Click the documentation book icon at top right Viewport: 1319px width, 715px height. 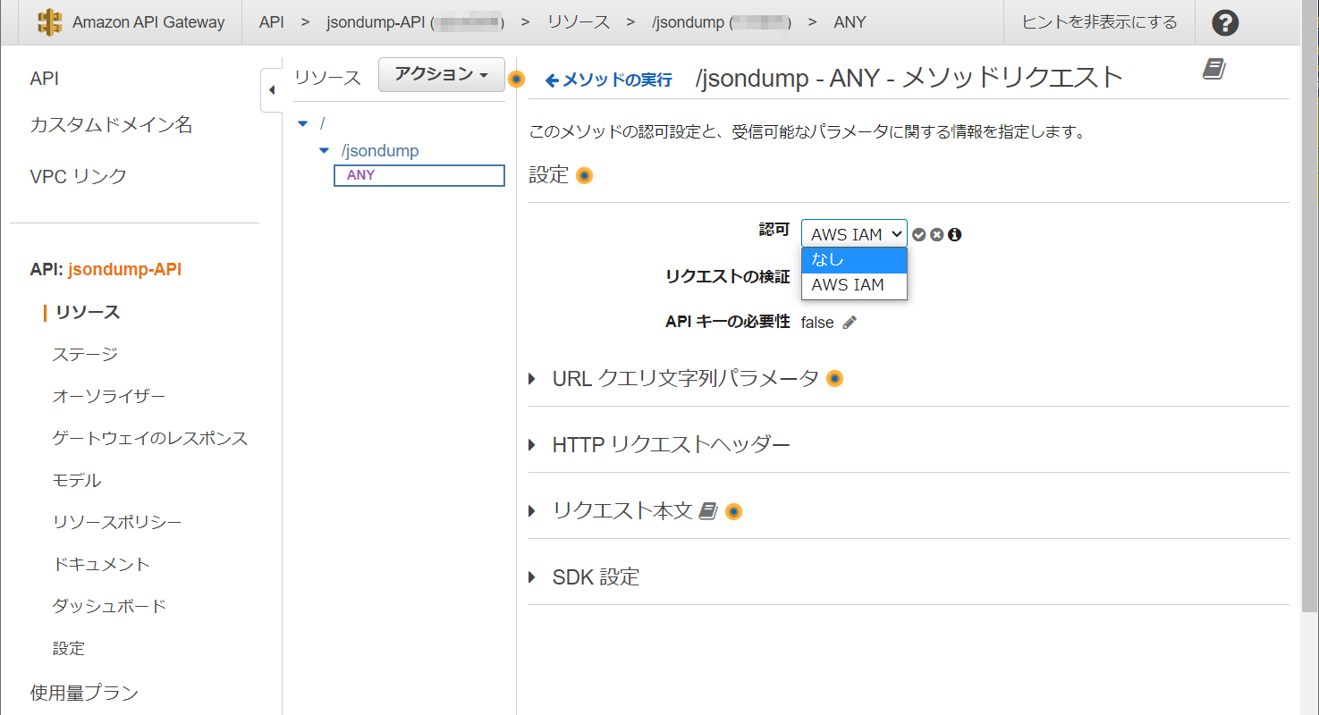[1213, 70]
